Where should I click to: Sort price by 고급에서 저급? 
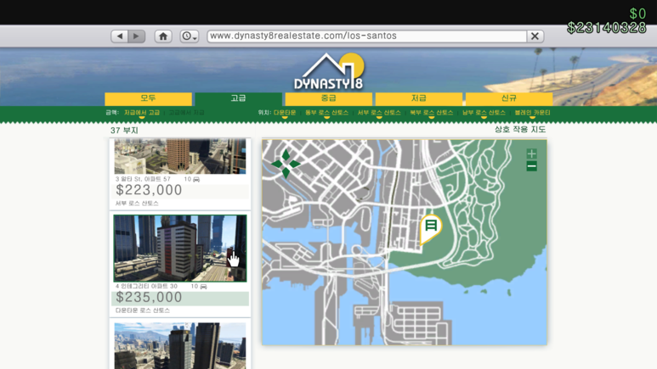[186, 113]
